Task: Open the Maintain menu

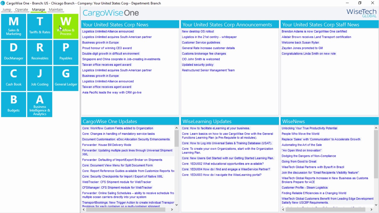Action: pyautogui.click(x=56, y=9)
